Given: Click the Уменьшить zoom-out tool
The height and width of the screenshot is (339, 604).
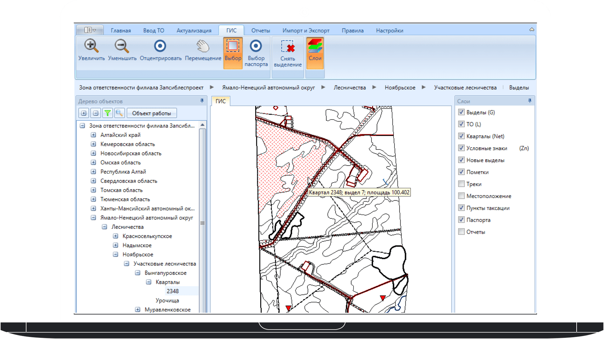Looking at the screenshot, I should [x=122, y=50].
